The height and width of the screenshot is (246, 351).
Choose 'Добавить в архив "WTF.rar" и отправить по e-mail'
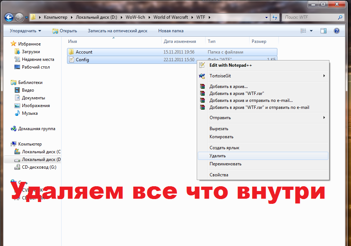pyautogui.click(x=263, y=107)
